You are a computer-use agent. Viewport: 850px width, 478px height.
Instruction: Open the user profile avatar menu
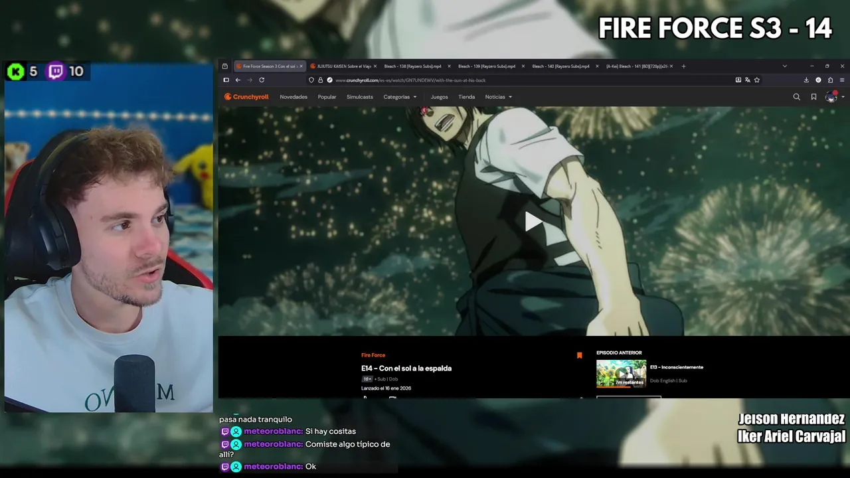click(x=830, y=97)
